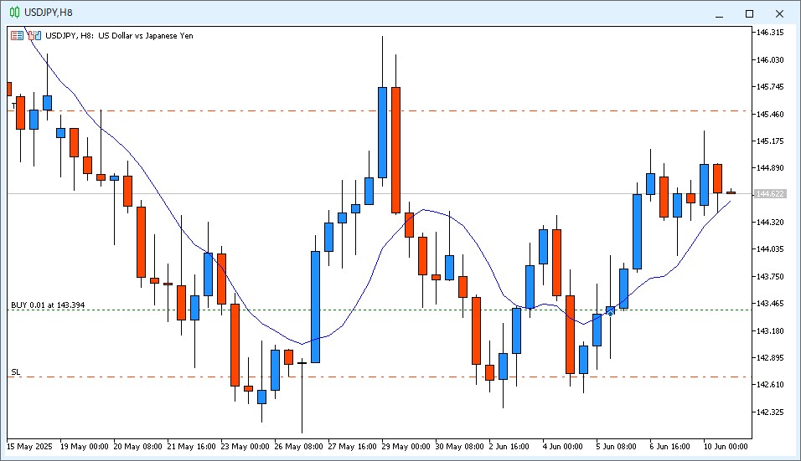Maximize the USDJPY,H8 chart window

(x=749, y=13)
